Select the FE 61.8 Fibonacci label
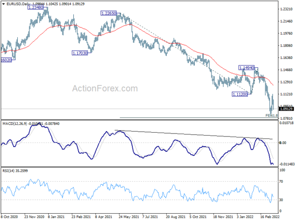The height and width of the screenshot is (221, 295). point(271,115)
